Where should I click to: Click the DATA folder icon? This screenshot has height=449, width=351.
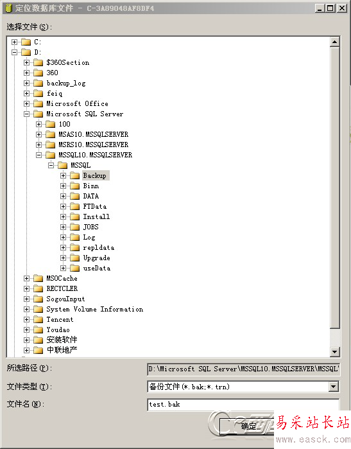point(74,197)
